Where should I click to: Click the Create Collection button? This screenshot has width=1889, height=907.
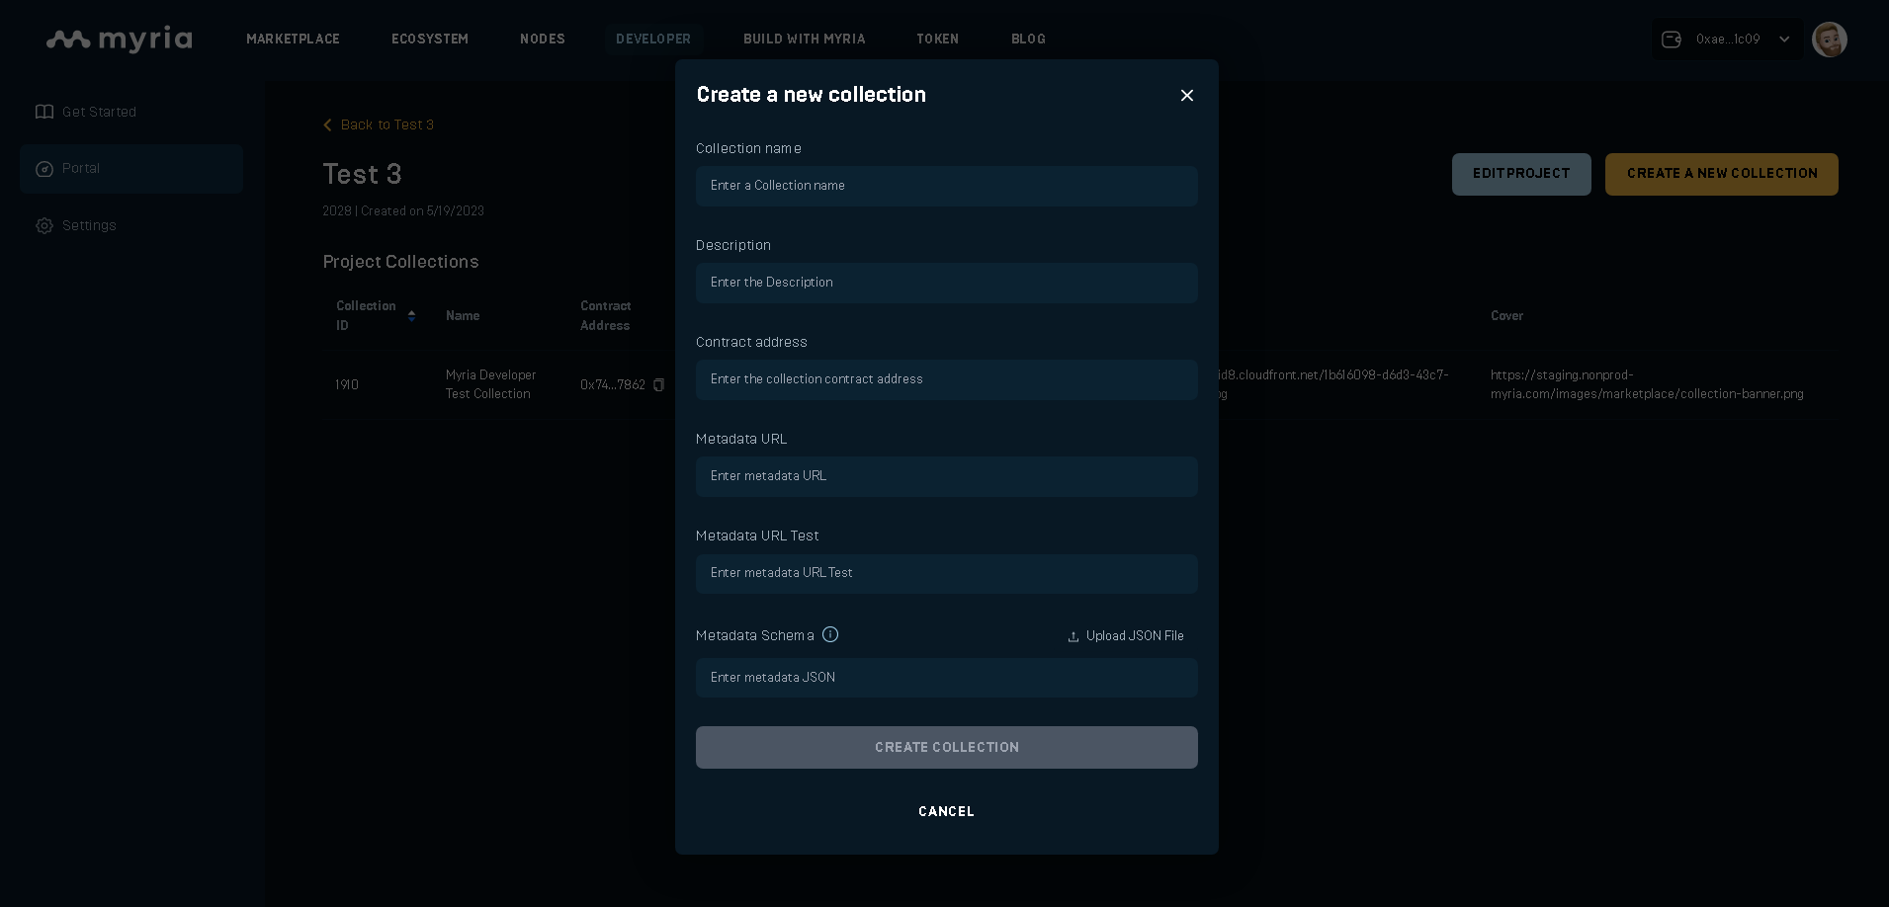[x=947, y=748]
